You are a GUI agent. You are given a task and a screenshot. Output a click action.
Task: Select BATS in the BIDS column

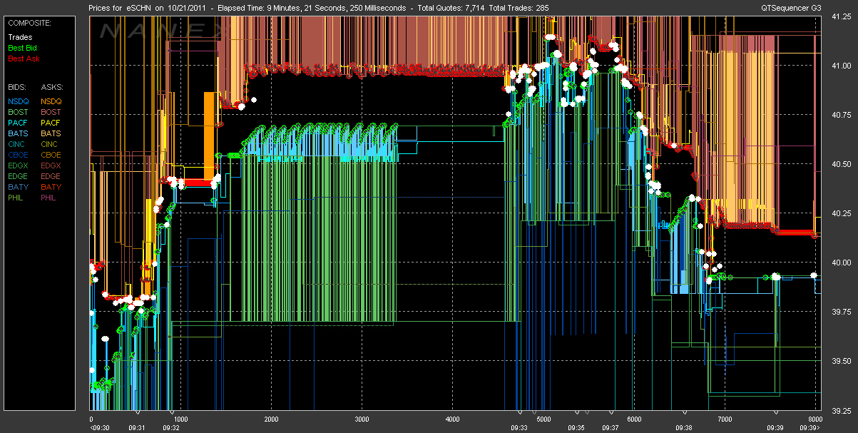pyautogui.click(x=19, y=133)
